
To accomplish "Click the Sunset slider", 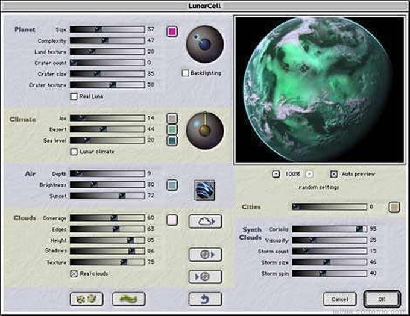I will click(107, 196).
